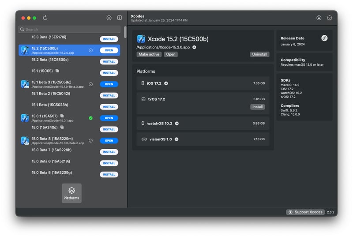Click the watchOS 10.2 platform label
Viewport: 353px width, 237px height.
click(x=160, y=123)
